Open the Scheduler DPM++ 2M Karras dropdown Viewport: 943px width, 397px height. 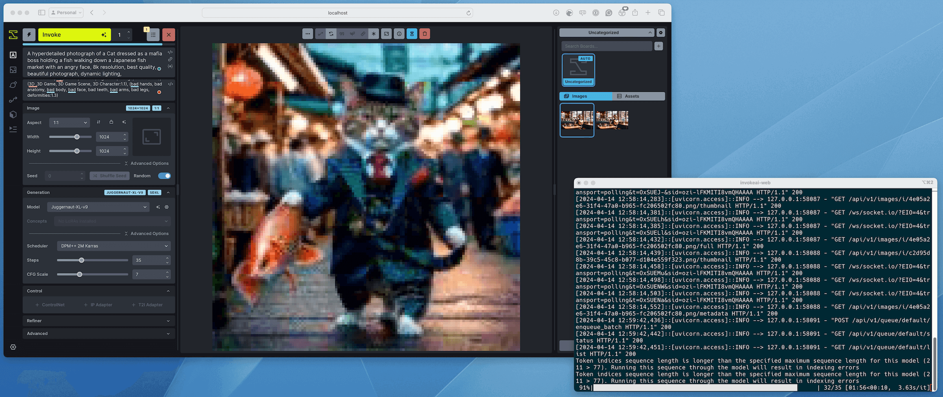(114, 246)
